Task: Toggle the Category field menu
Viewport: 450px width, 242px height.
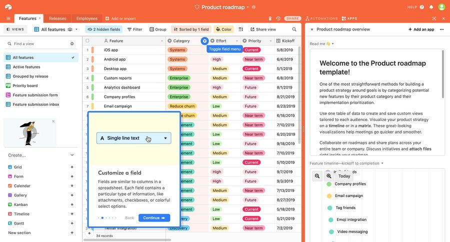Action: pyautogui.click(x=204, y=41)
